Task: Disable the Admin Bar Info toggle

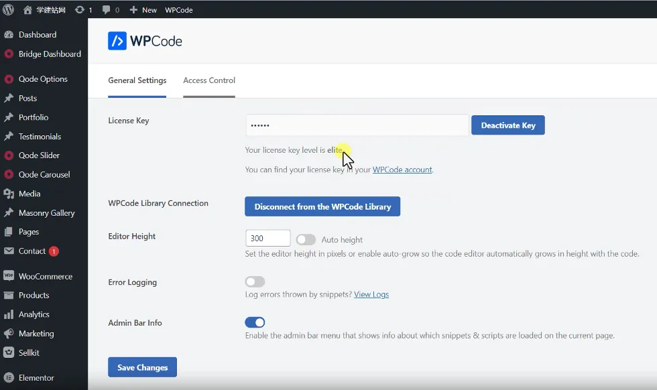Action: pyautogui.click(x=255, y=323)
